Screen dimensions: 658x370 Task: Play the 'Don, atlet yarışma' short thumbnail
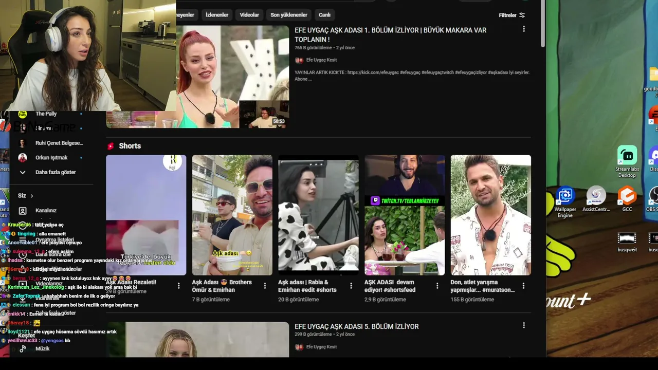[491, 215]
